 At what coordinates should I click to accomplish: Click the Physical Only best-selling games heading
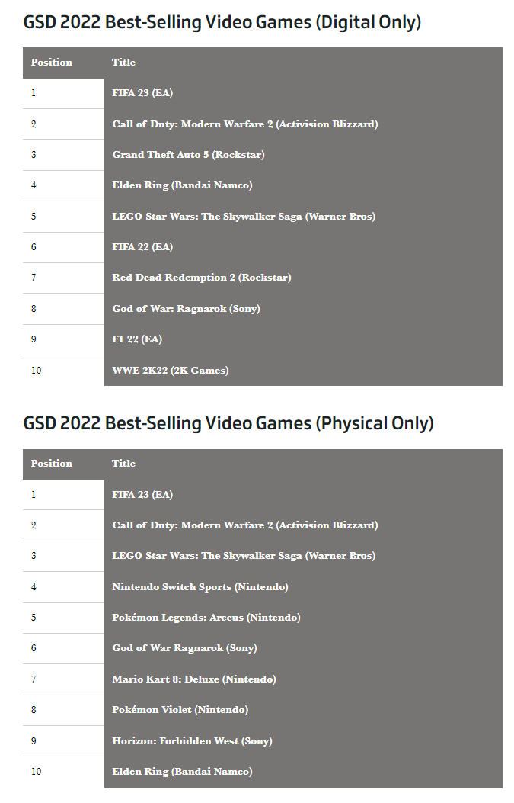[x=228, y=423]
